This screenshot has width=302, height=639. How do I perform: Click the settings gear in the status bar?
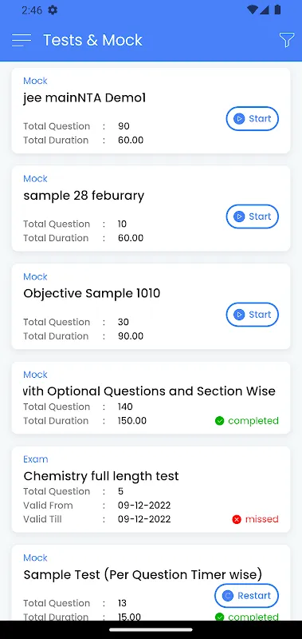(x=53, y=10)
